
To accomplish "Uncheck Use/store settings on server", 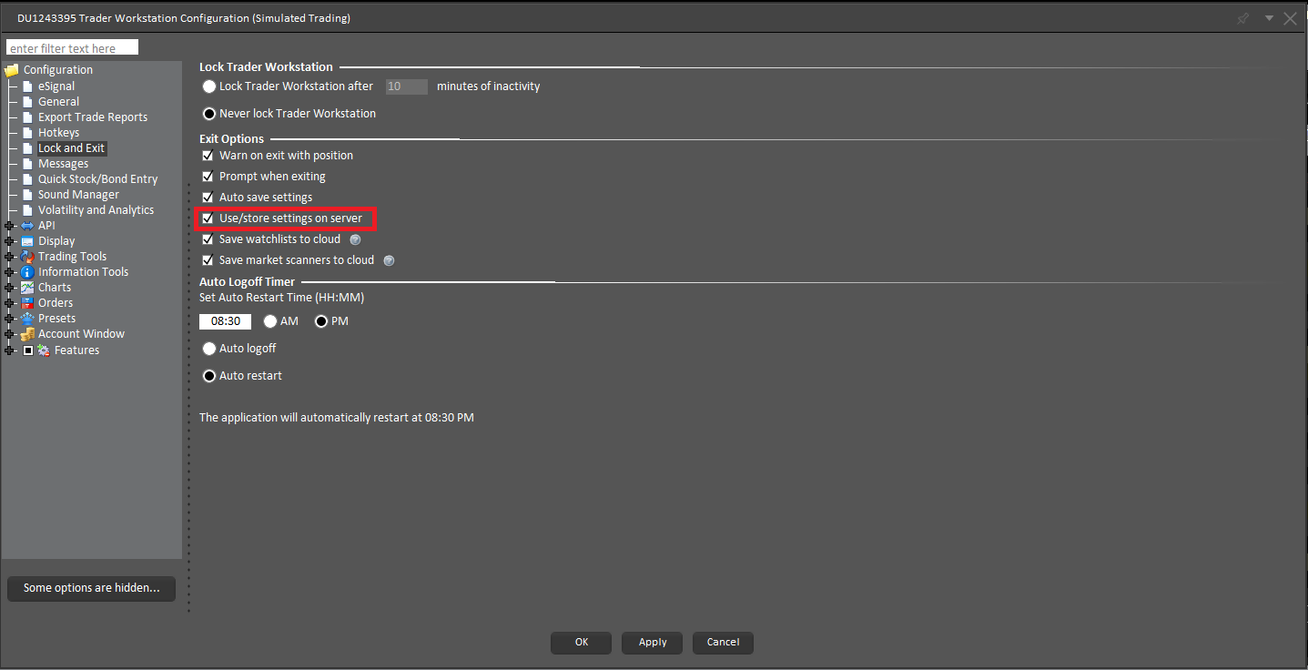I will pyautogui.click(x=208, y=218).
